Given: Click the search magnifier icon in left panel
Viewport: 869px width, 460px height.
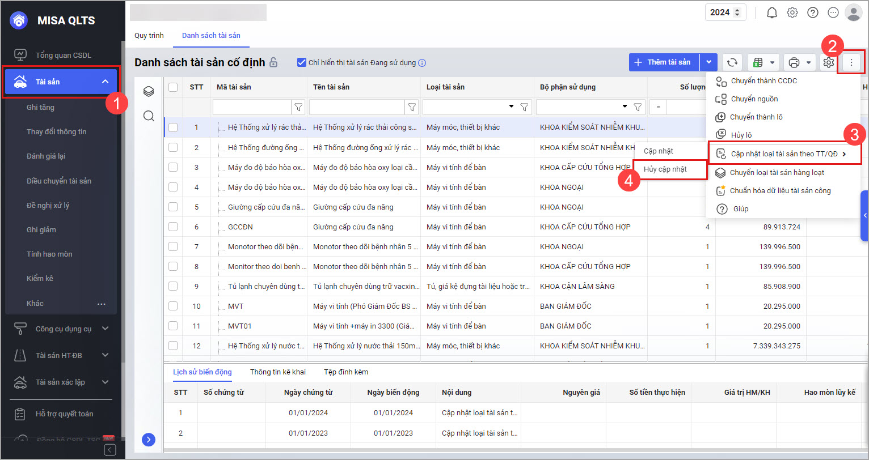Looking at the screenshot, I should (x=149, y=116).
